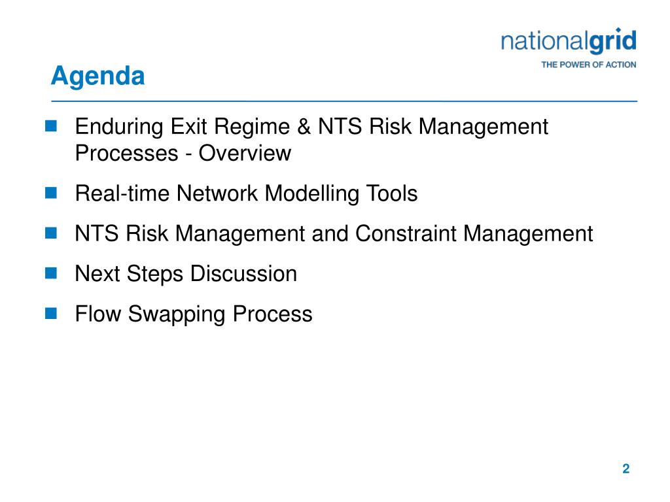The height and width of the screenshot is (502, 670).
Task: Select the Next Steps Discussion item
Action: pos(186,274)
